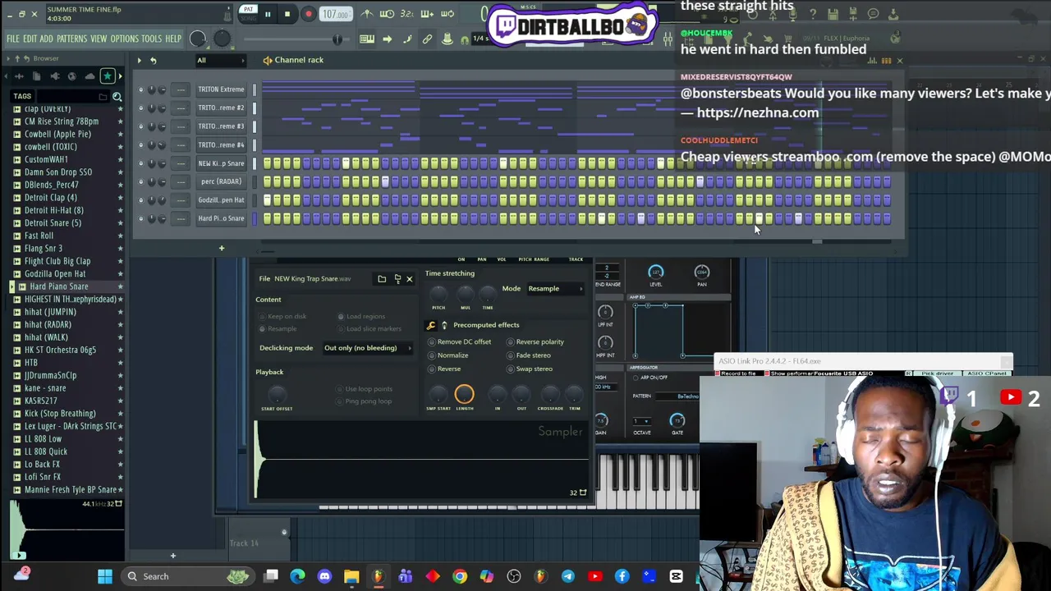Image resolution: width=1051 pixels, height=591 pixels.
Task: Enable Remove DC offset option
Action: (459, 342)
